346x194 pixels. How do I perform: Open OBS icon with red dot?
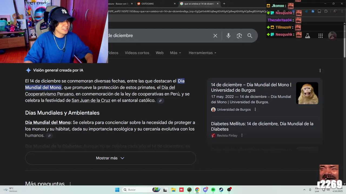pos(229,190)
